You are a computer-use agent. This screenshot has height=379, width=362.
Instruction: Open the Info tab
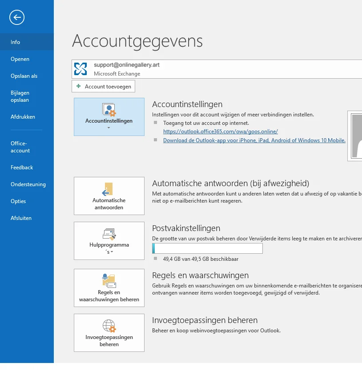tap(27, 42)
